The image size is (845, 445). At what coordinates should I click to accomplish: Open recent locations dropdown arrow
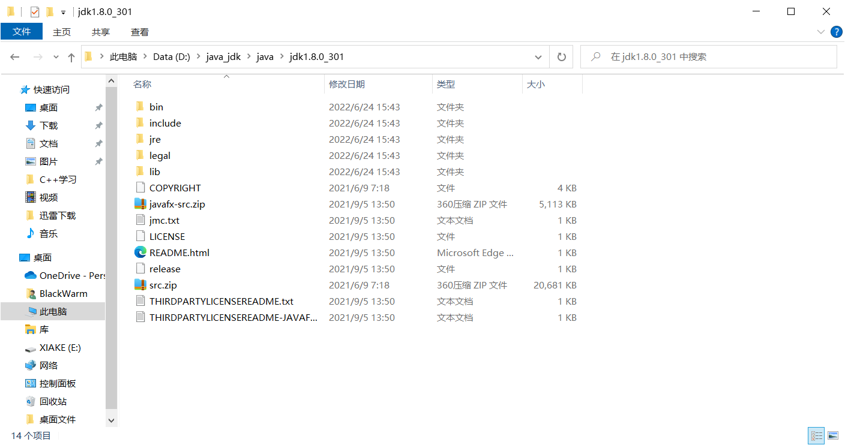click(x=56, y=57)
